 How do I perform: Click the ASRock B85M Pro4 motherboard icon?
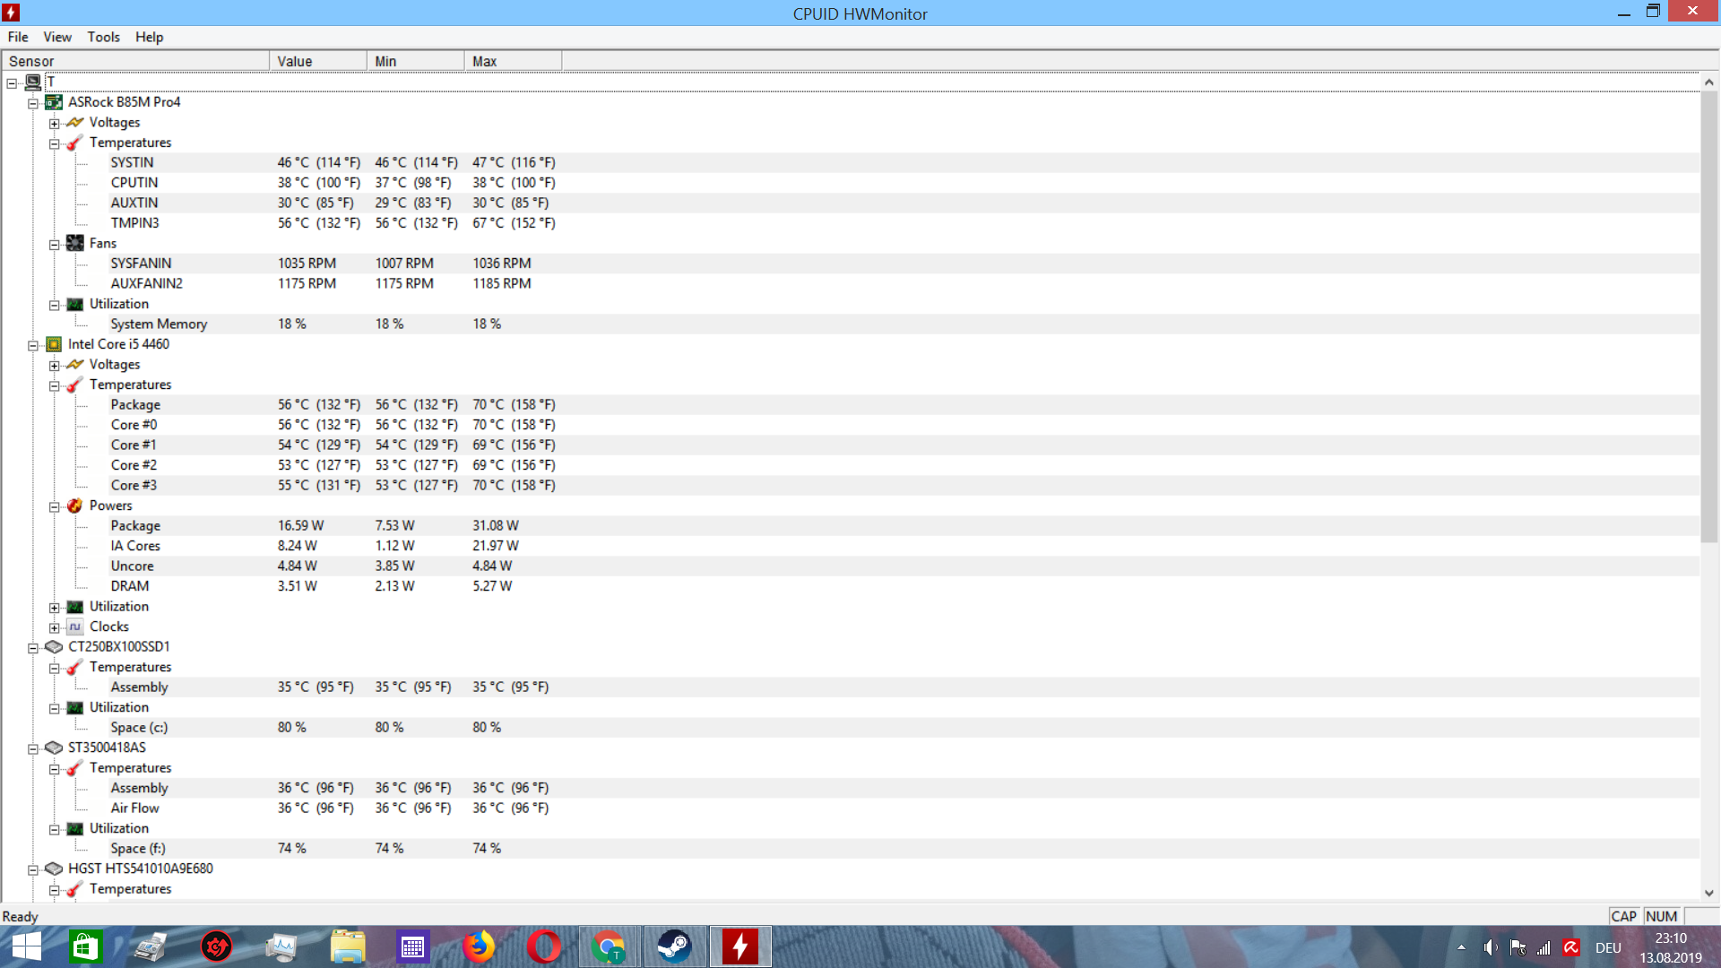click(54, 102)
